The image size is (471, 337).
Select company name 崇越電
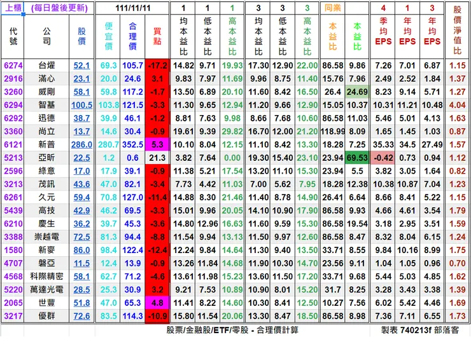click(x=46, y=237)
